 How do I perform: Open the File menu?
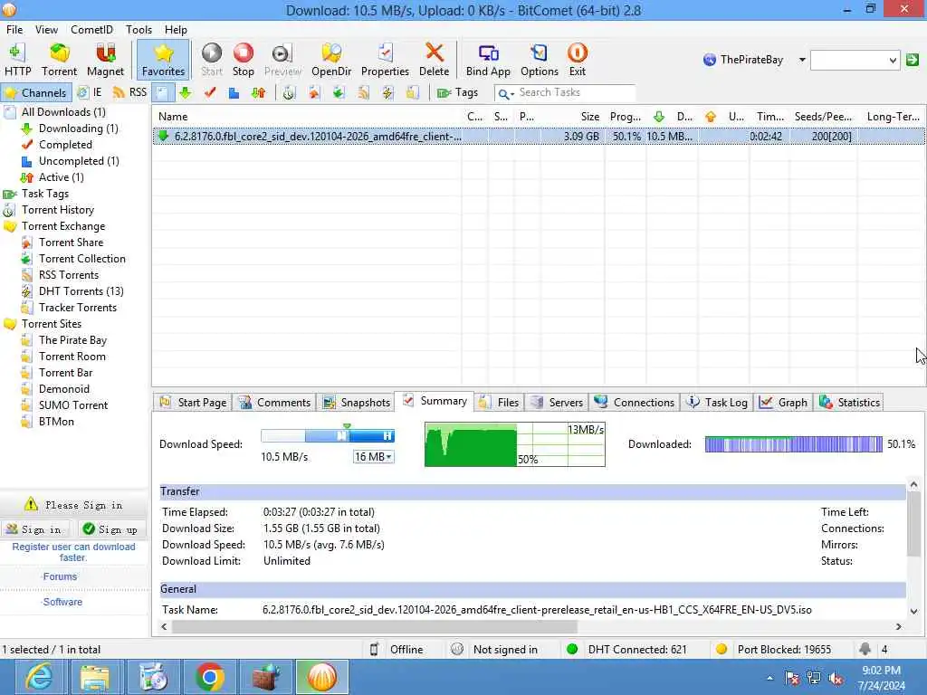coord(14,30)
